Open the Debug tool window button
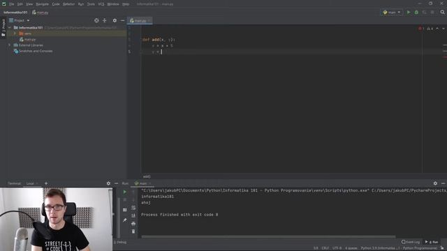 pos(120,242)
